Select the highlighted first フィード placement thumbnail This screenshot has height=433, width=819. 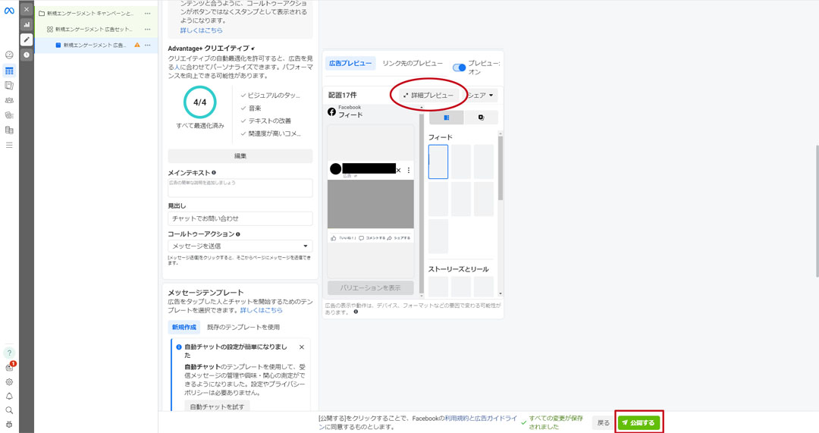click(438, 162)
